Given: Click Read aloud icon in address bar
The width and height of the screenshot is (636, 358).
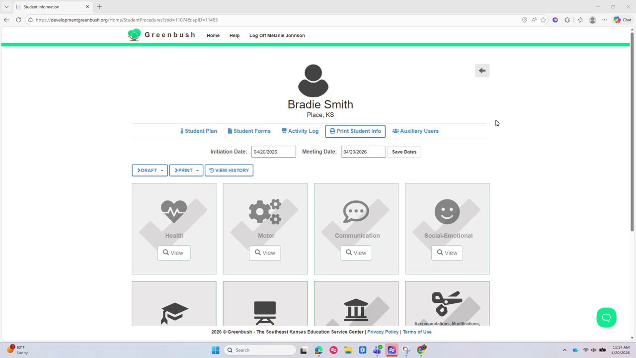Looking at the screenshot, I should coord(534,20).
